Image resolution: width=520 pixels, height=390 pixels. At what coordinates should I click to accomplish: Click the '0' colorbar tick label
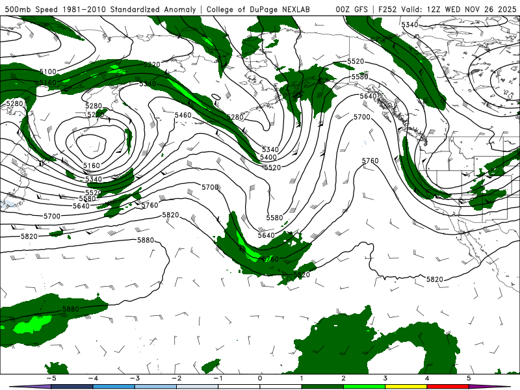pyautogui.click(x=260, y=378)
